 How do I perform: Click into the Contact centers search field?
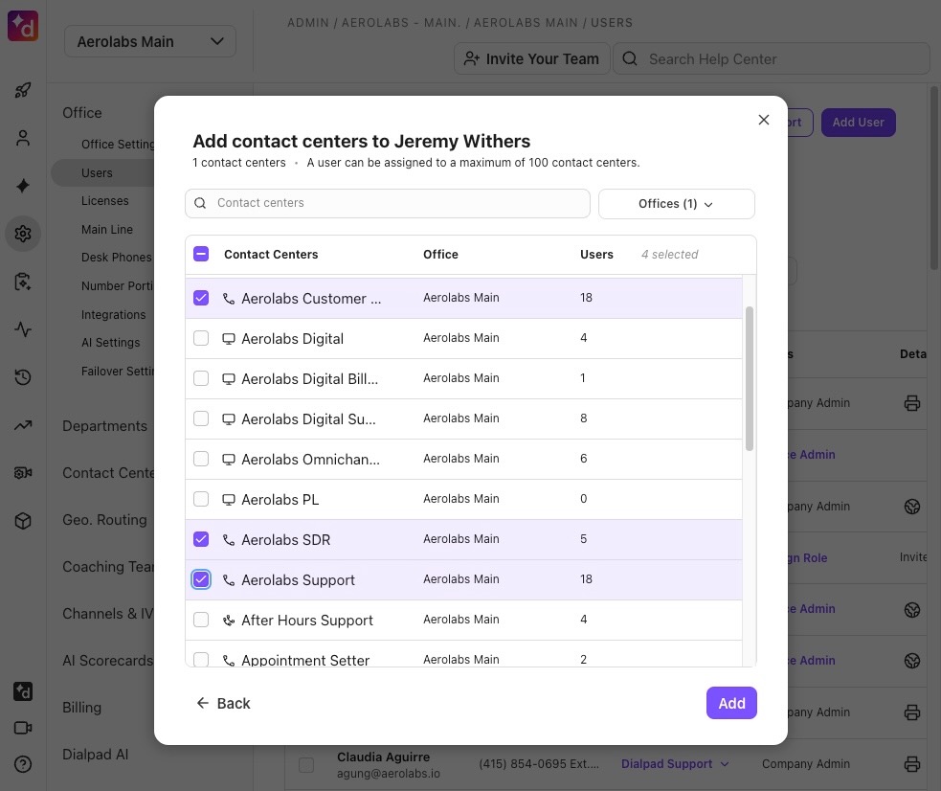[x=388, y=203]
